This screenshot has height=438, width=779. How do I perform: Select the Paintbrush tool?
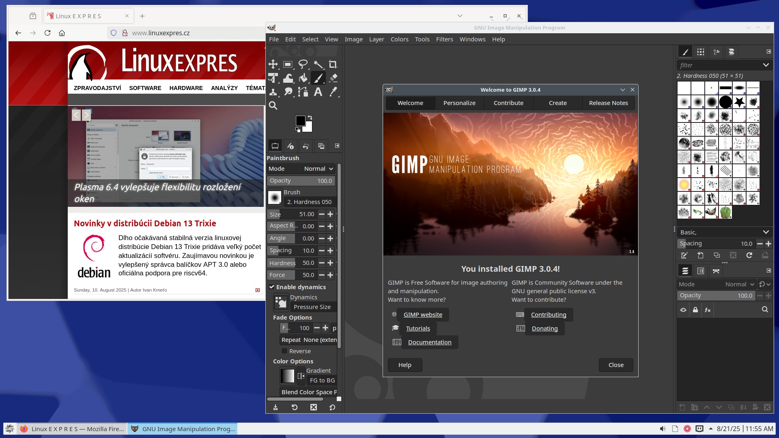(x=318, y=78)
